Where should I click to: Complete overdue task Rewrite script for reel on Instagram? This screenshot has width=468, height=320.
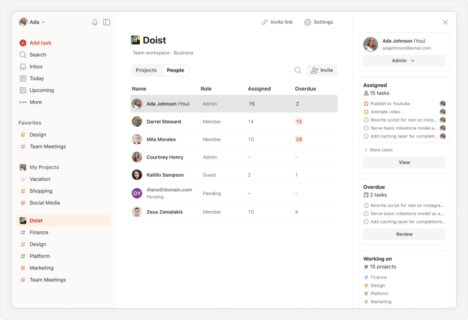(x=366, y=206)
